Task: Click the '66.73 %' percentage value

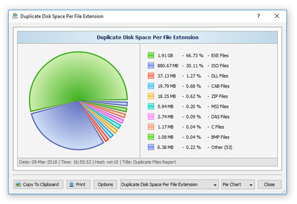Action: click(195, 56)
